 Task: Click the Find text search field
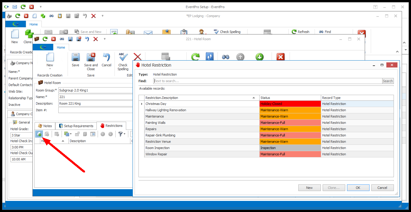(x=268, y=81)
